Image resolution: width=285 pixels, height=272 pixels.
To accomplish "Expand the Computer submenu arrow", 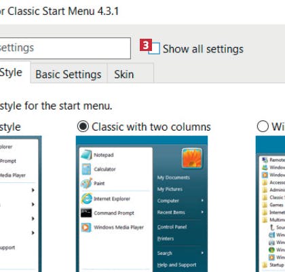I will pos(202,201).
